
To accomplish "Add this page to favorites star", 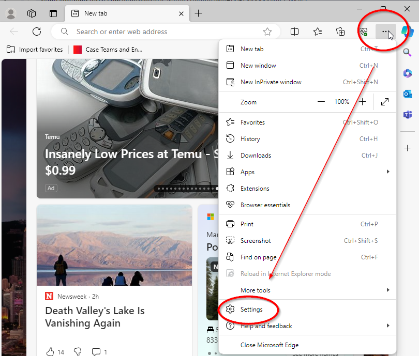I will pyautogui.click(x=267, y=32).
